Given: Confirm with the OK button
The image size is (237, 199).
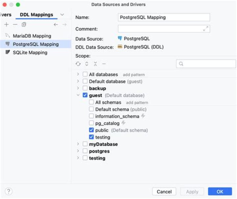Looking at the screenshot, I should 220,191.
